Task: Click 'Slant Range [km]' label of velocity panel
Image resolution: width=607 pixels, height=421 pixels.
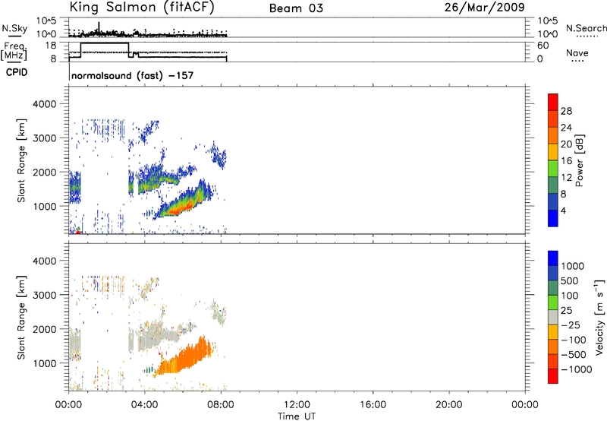Action: pyautogui.click(x=21, y=317)
